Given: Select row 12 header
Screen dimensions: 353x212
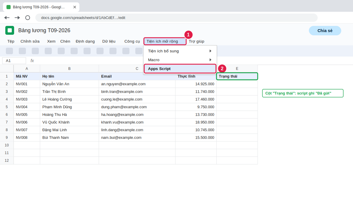Looking at the screenshot, I should tap(7, 160).
